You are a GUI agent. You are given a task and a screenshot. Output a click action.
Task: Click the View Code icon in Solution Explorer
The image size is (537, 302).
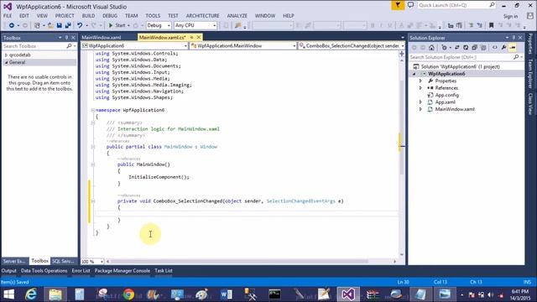(495, 48)
